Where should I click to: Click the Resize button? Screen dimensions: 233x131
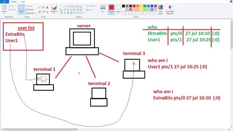click(x=29, y=9)
